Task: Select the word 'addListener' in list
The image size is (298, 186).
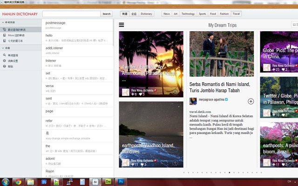Action: pos(77,50)
